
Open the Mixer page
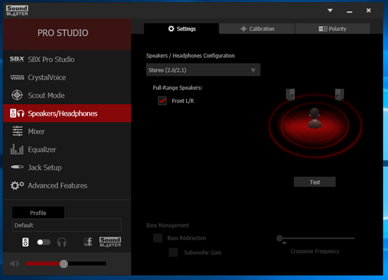[x=67, y=131]
